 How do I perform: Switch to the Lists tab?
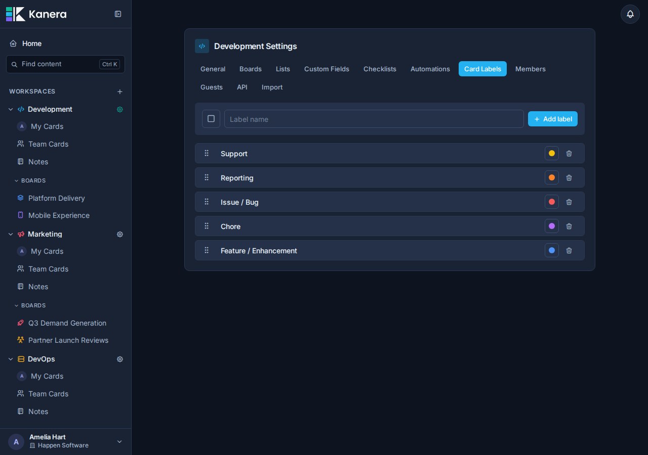pos(283,69)
